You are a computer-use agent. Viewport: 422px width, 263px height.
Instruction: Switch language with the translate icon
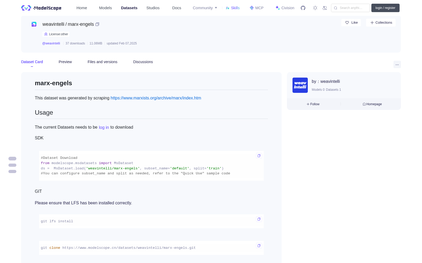click(325, 8)
